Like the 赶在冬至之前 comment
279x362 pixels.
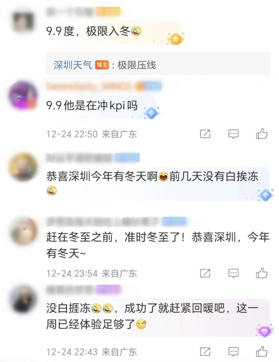[x=262, y=273]
